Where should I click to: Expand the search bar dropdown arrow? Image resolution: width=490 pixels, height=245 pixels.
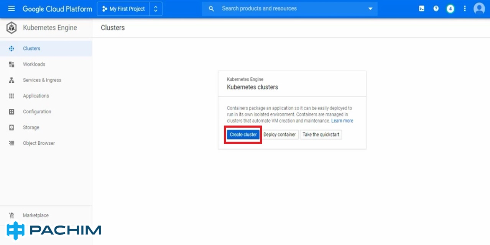370,8
